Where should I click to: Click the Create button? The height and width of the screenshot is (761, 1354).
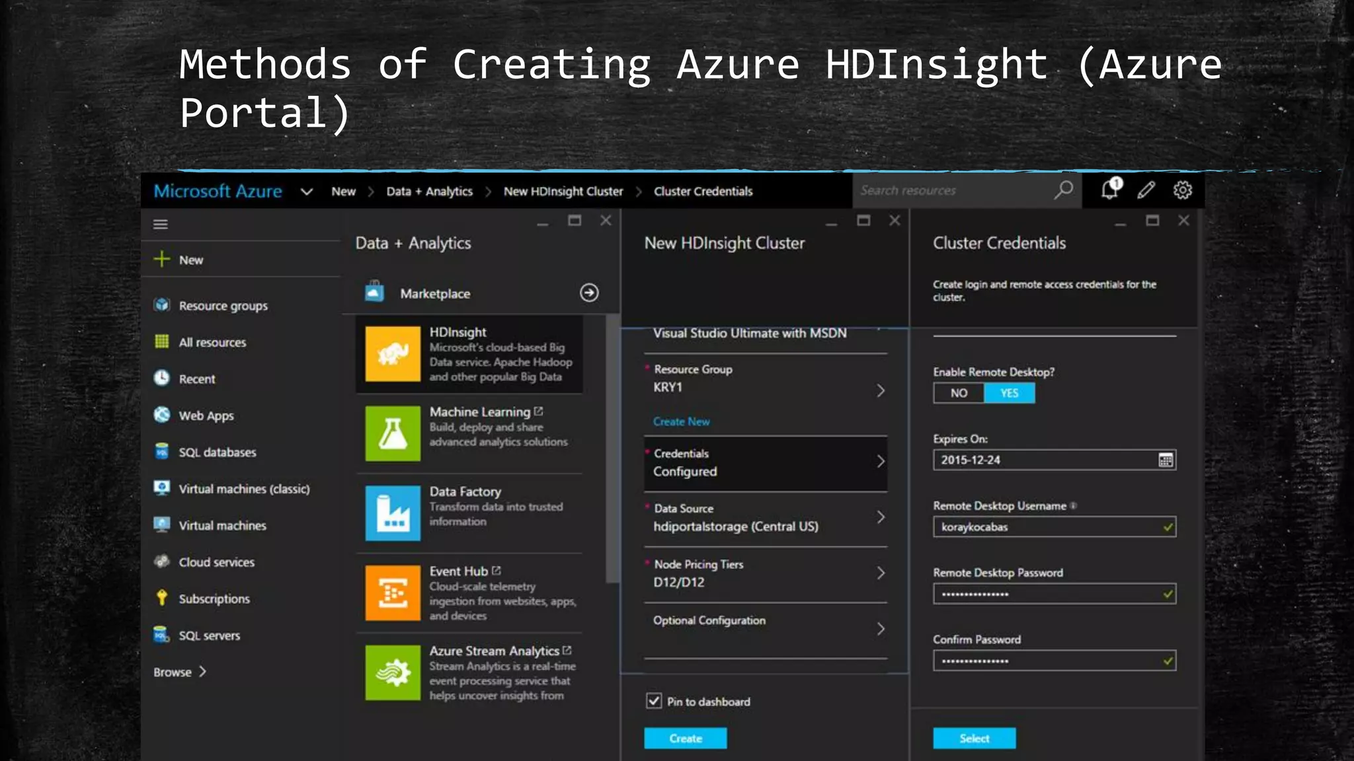(686, 738)
